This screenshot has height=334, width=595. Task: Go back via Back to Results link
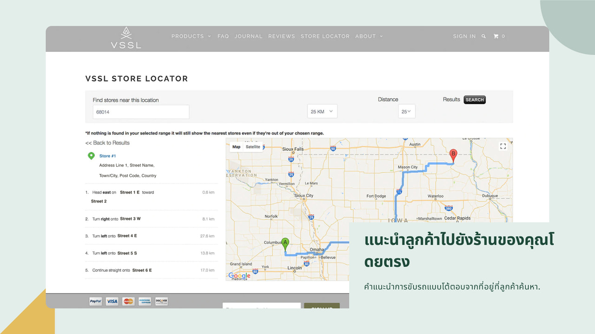[107, 143]
